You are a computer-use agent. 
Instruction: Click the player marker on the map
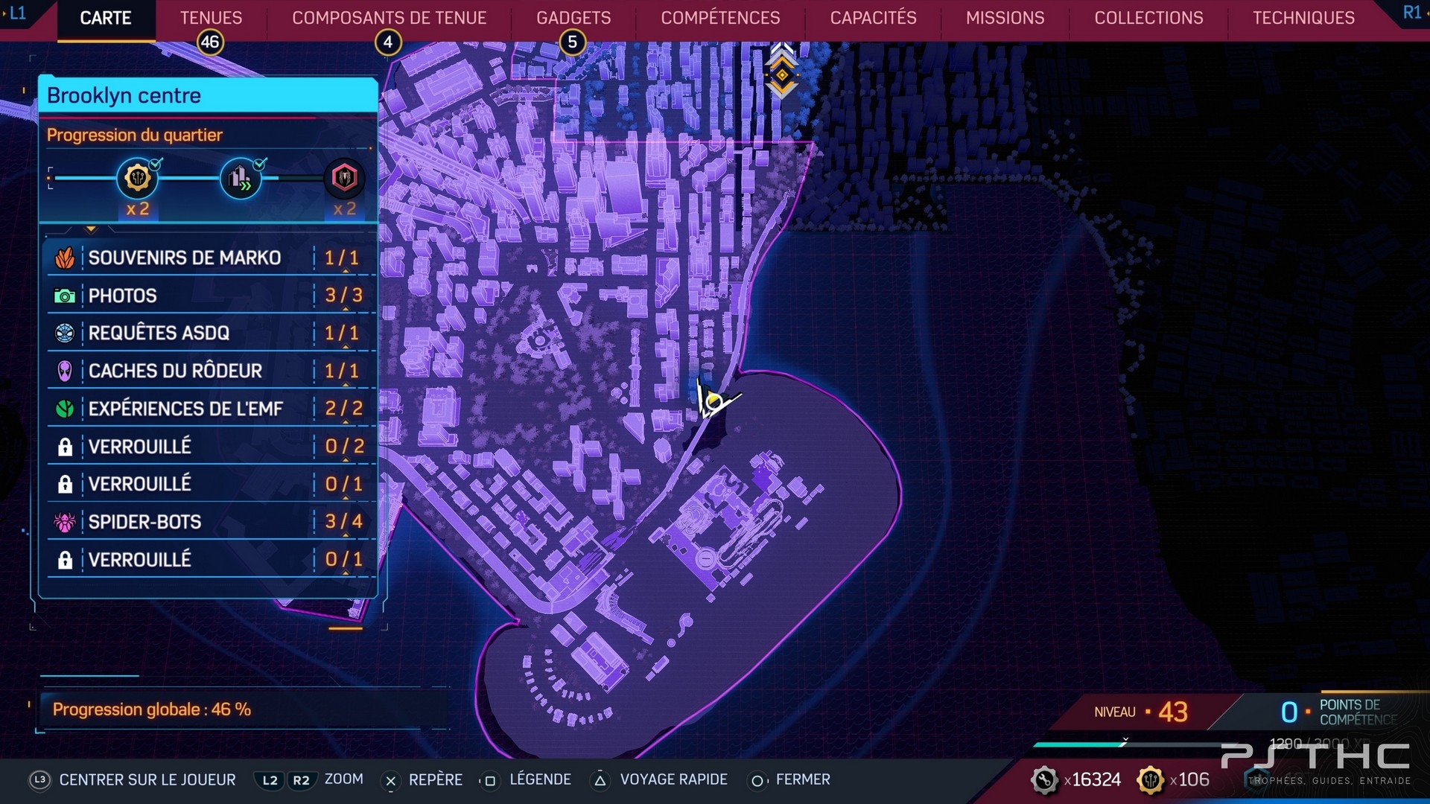tap(714, 401)
